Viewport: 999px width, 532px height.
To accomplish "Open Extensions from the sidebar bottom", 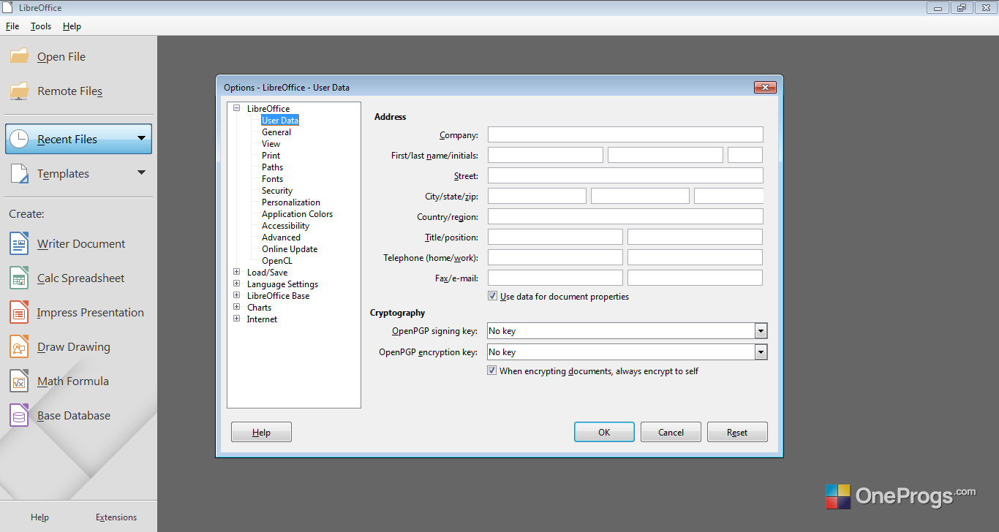I will point(116,517).
